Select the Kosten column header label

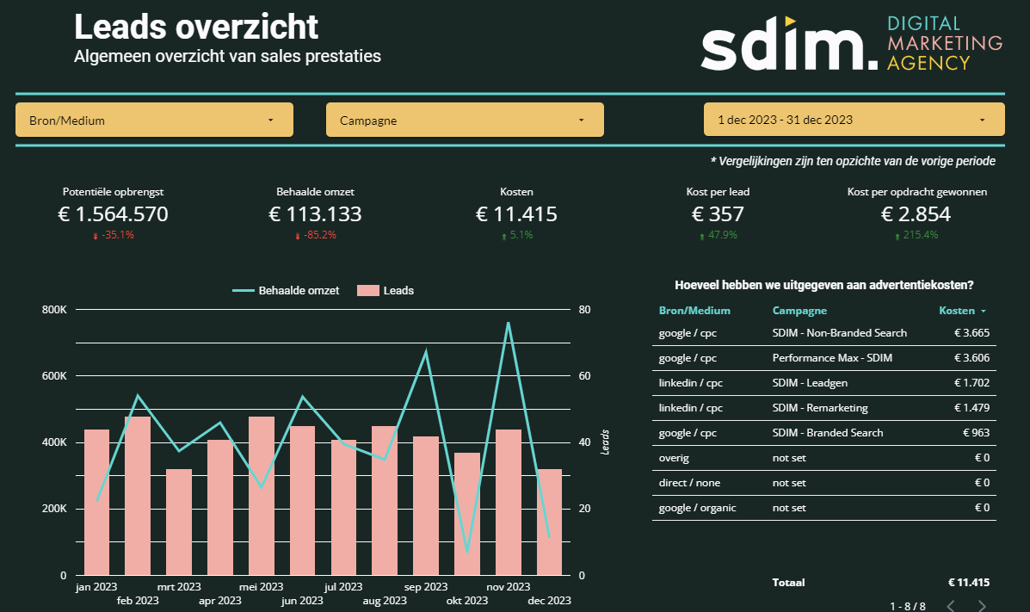tap(955, 311)
